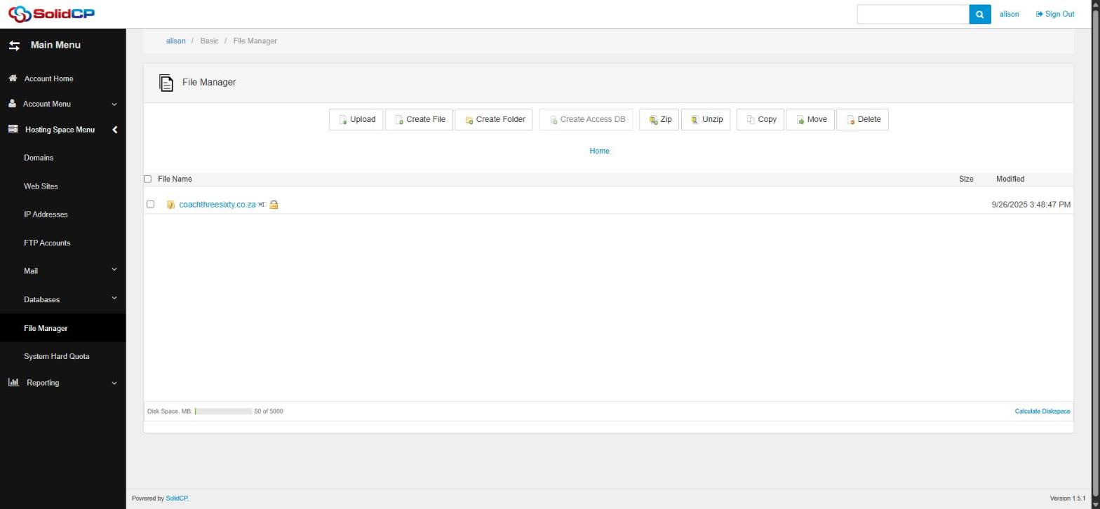Click the Move button
1100x509 pixels.
810,119
